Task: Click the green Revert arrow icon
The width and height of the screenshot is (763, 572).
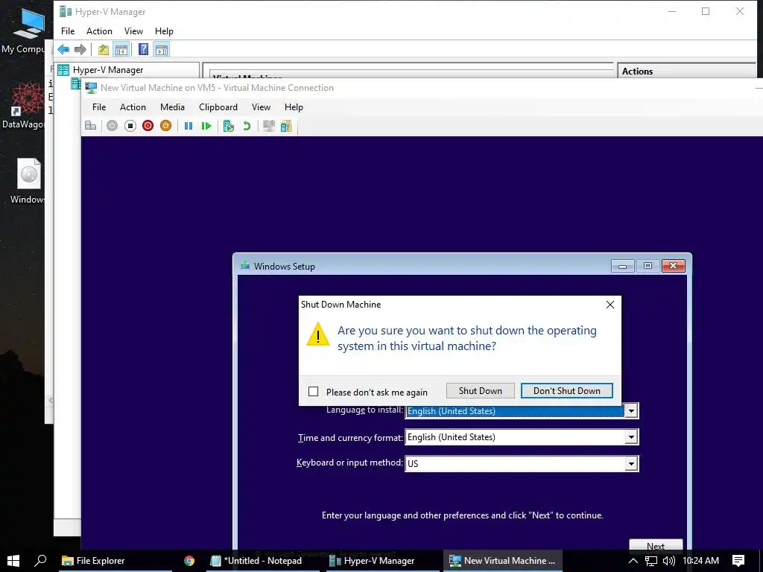Action: point(247,126)
